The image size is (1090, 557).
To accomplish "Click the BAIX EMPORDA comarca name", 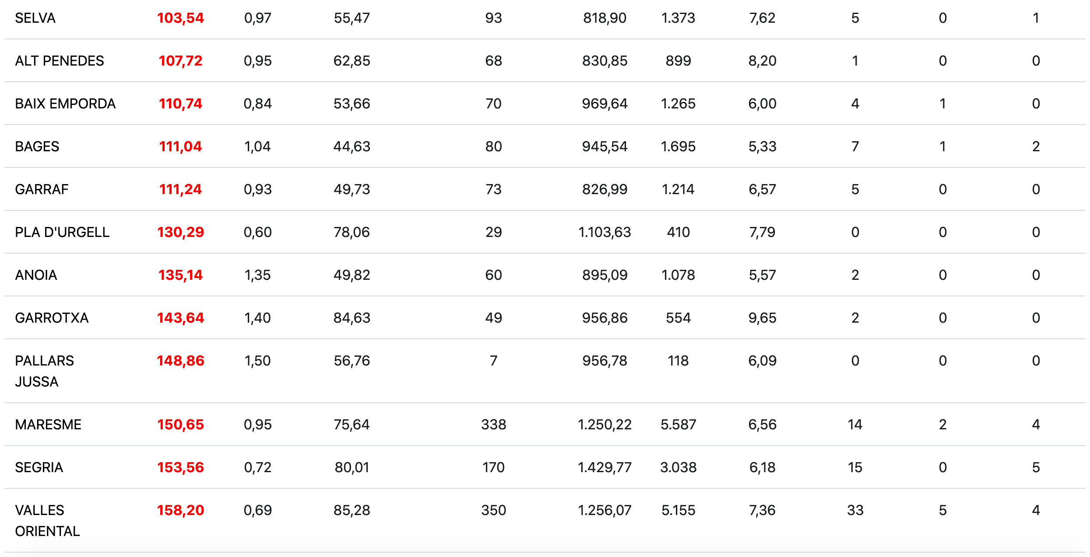I will [x=65, y=104].
